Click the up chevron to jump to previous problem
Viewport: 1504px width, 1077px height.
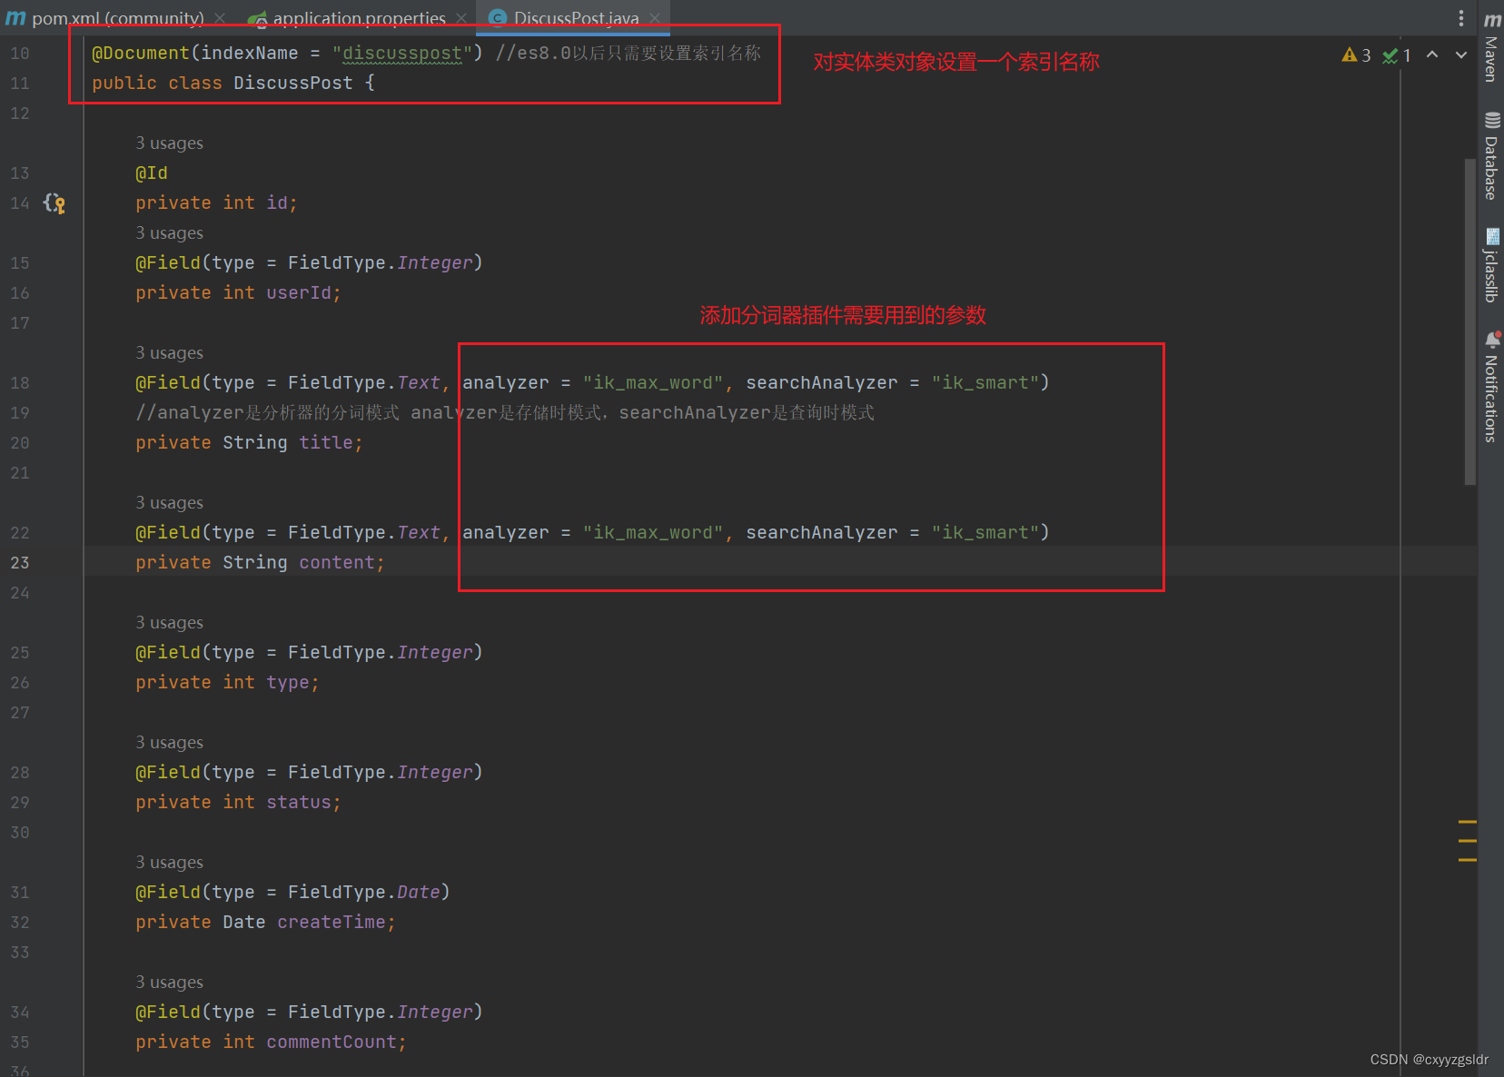click(x=1432, y=54)
